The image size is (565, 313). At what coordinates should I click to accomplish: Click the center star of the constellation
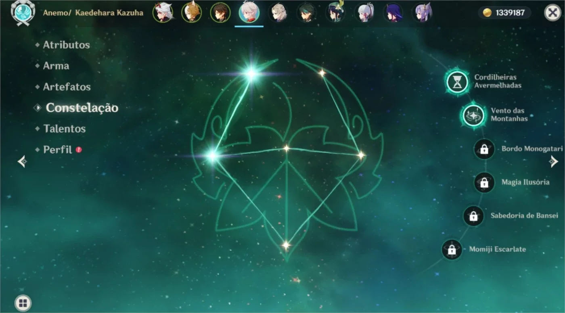click(286, 148)
